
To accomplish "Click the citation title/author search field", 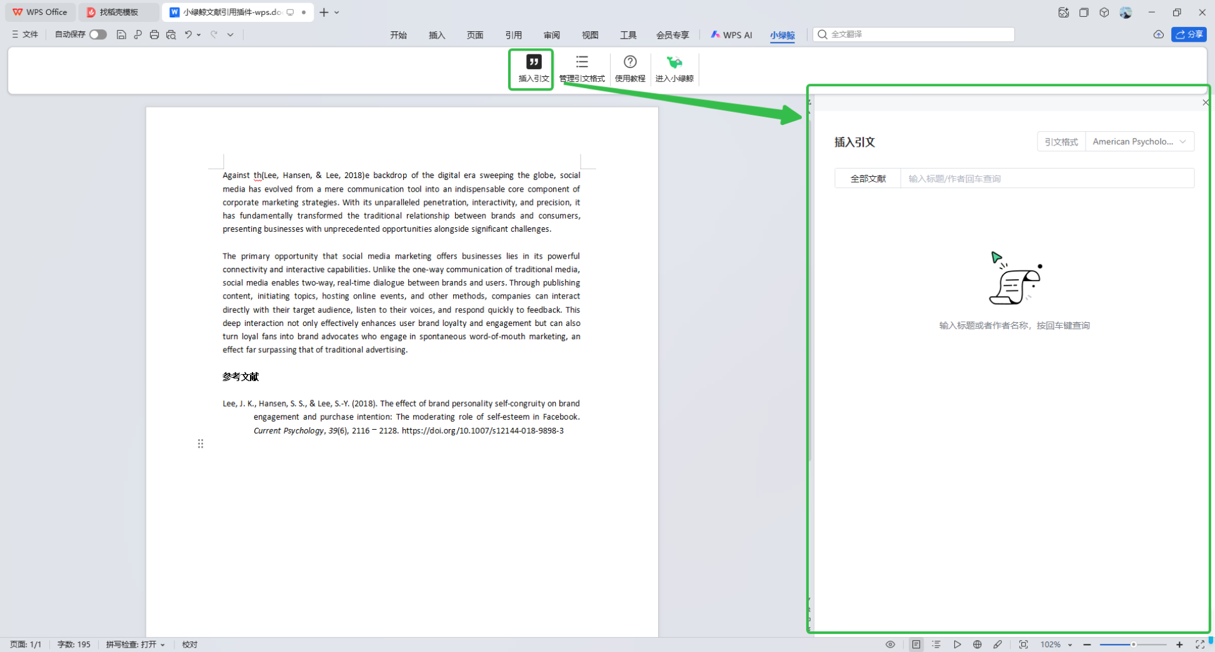I will coord(1046,179).
